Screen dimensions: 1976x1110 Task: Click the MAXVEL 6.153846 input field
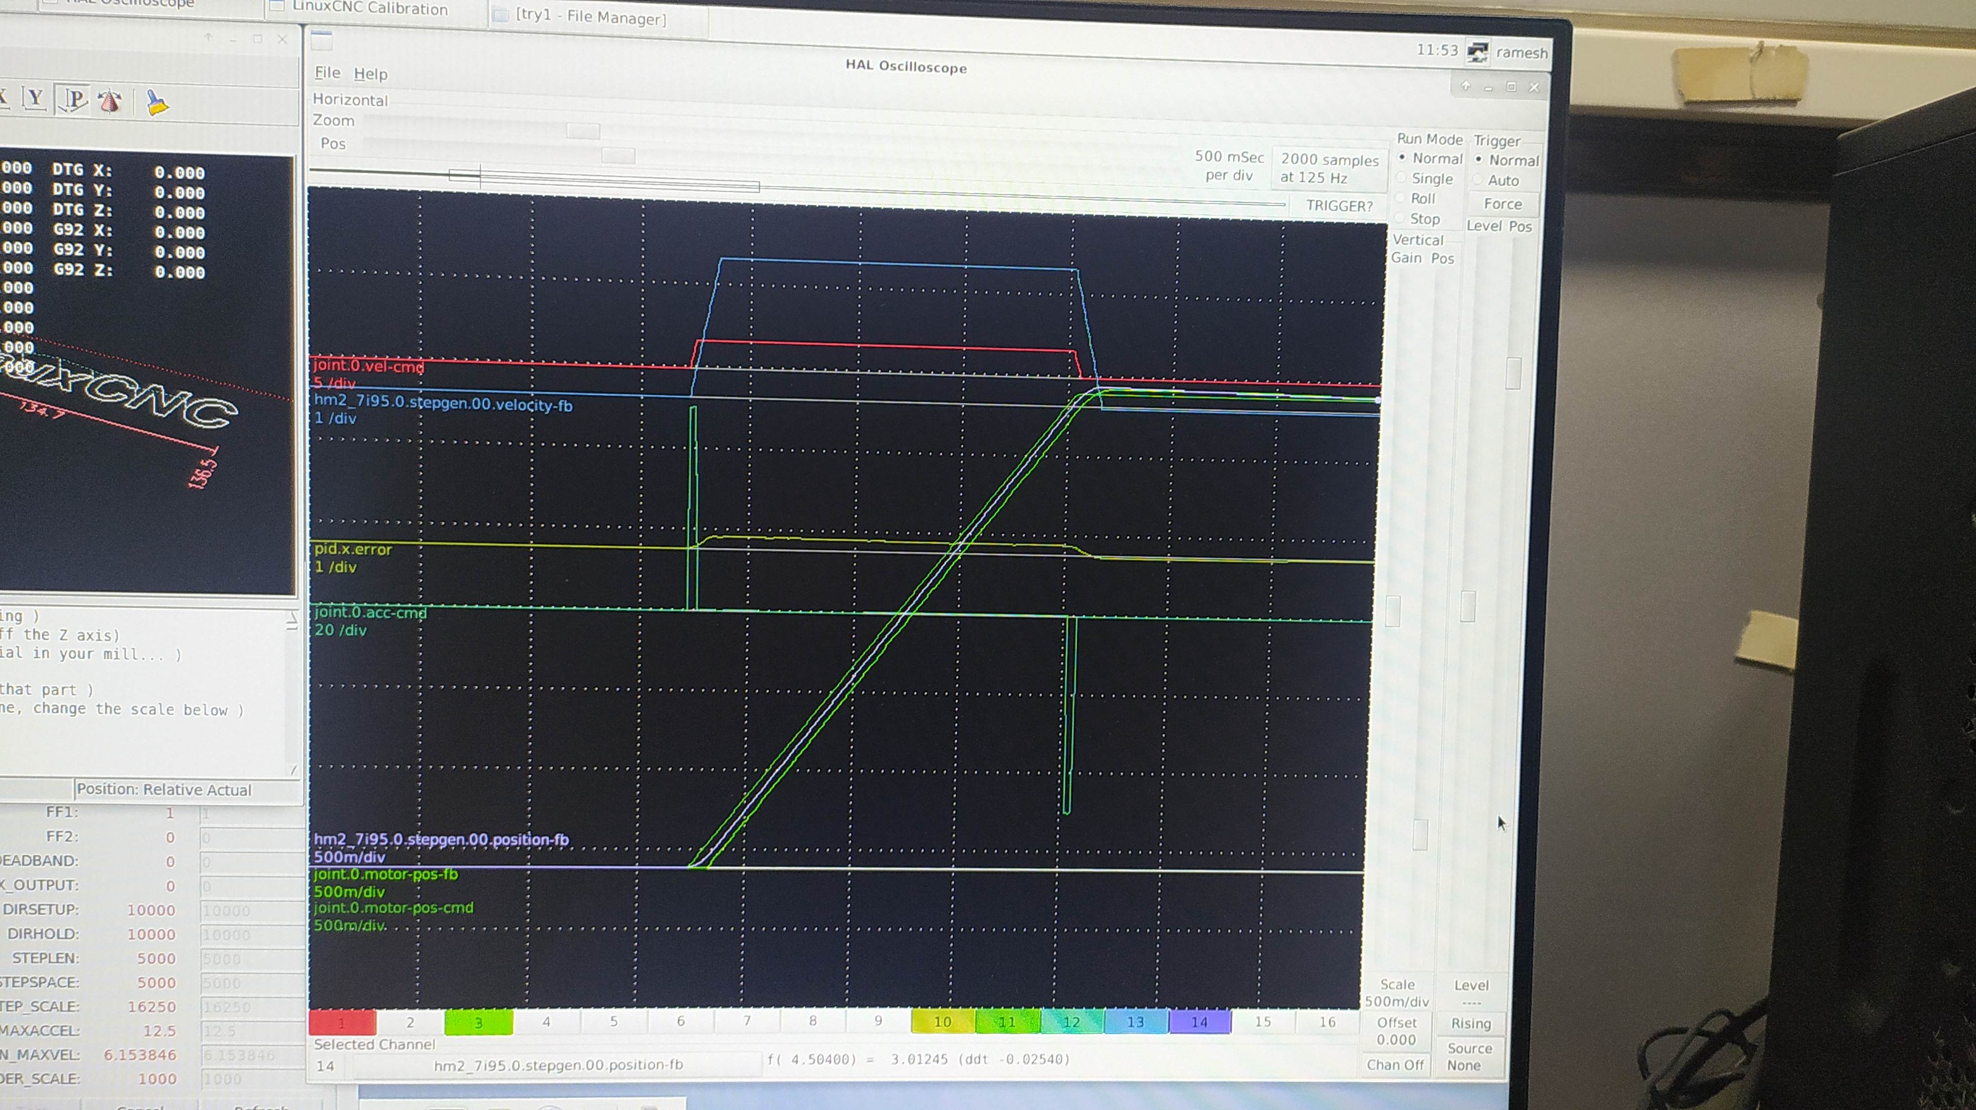(251, 1055)
